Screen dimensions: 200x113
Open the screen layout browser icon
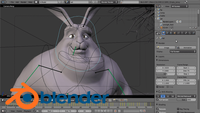(36, 2)
